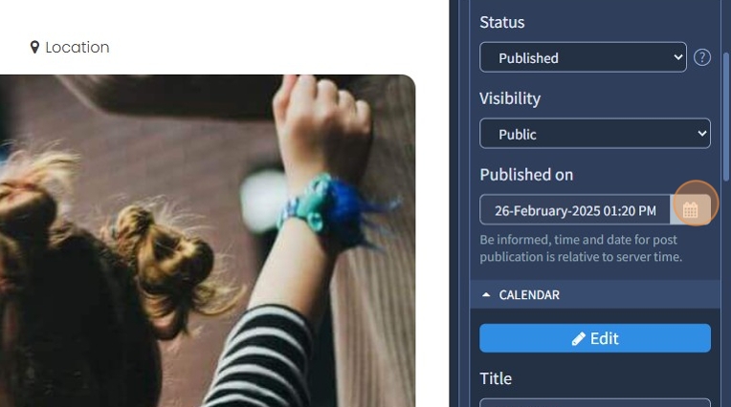Click the Visibility field label
The height and width of the screenshot is (407, 731).
tap(510, 98)
